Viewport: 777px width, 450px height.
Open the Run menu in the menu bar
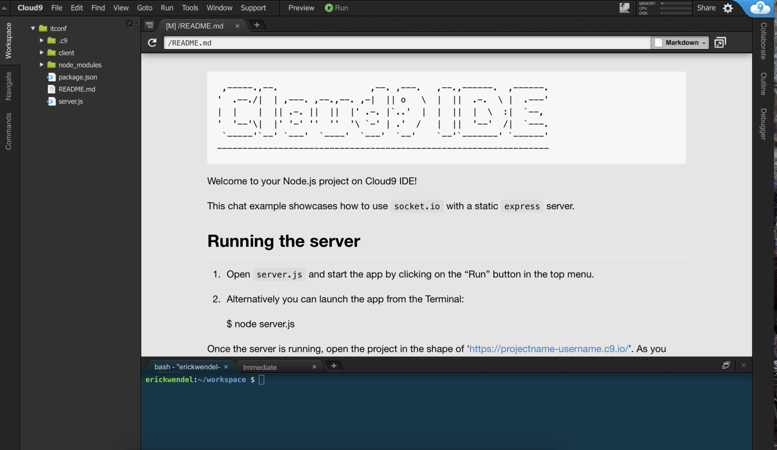click(167, 8)
